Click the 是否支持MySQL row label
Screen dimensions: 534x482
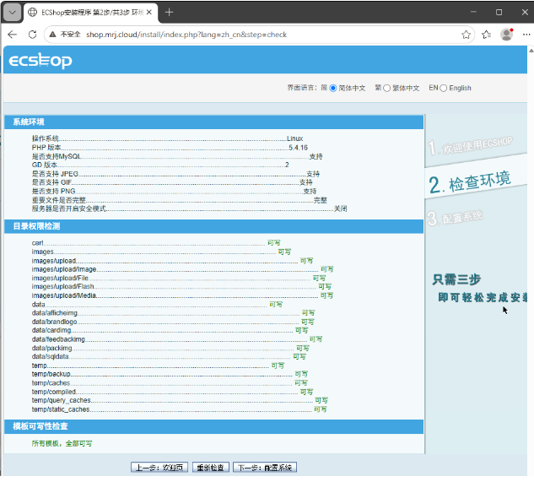(57, 156)
